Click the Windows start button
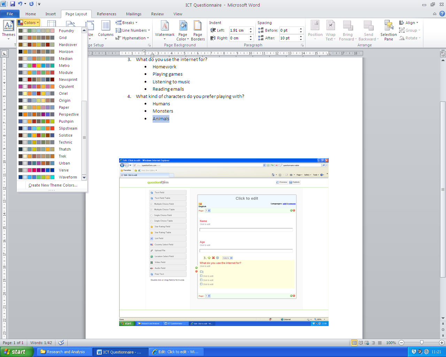 [x=16, y=352]
